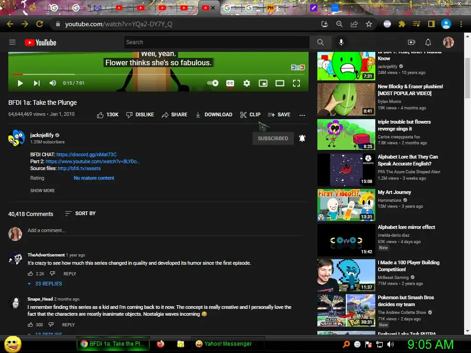Viewport: 471px width, 353px height.
Task: Play the video
Action: [20, 83]
